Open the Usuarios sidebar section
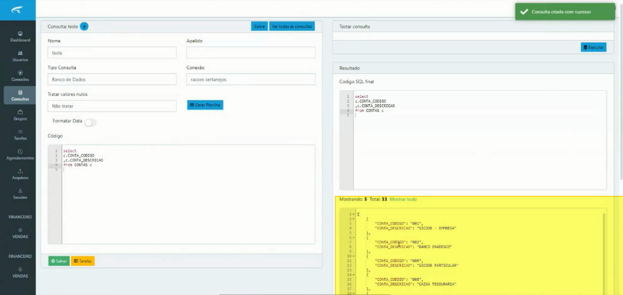Image resolution: width=623 pixels, height=295 pixels. tap(20, 56)
